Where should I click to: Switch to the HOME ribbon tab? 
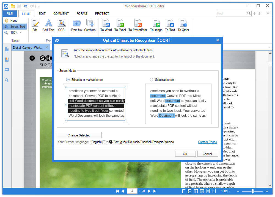[x=26, y=14]
